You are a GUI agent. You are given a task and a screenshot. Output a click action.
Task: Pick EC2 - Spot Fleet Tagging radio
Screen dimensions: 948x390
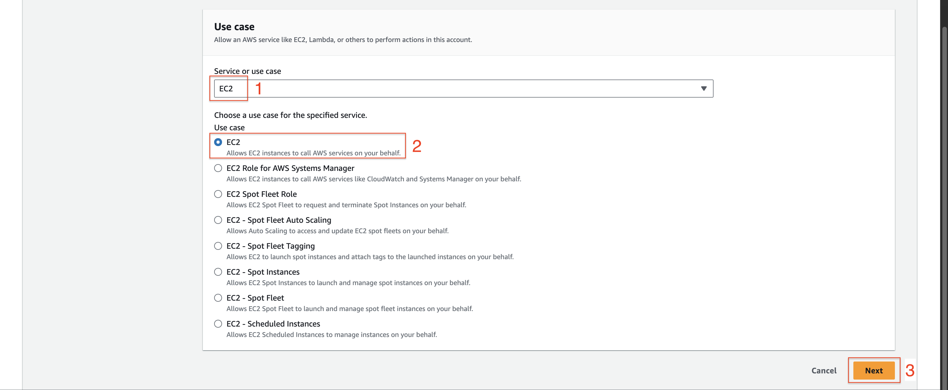[x=218, y=246]
